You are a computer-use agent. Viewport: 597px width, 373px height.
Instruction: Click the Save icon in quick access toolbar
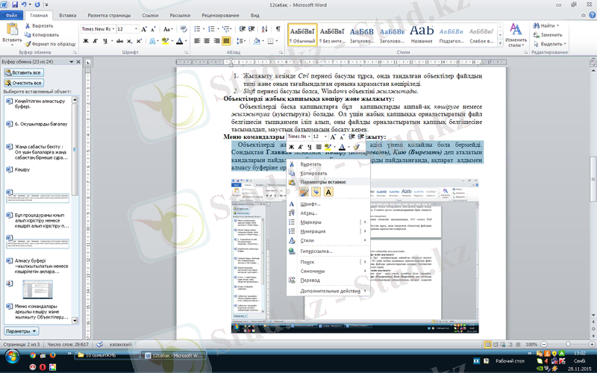pos(15,4)
